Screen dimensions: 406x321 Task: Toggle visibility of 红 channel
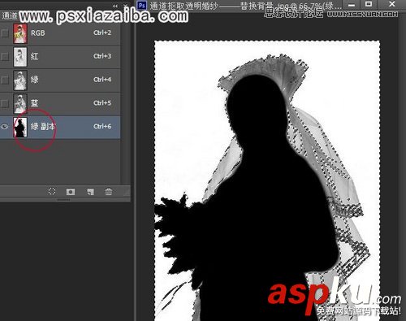pos(5,56)
